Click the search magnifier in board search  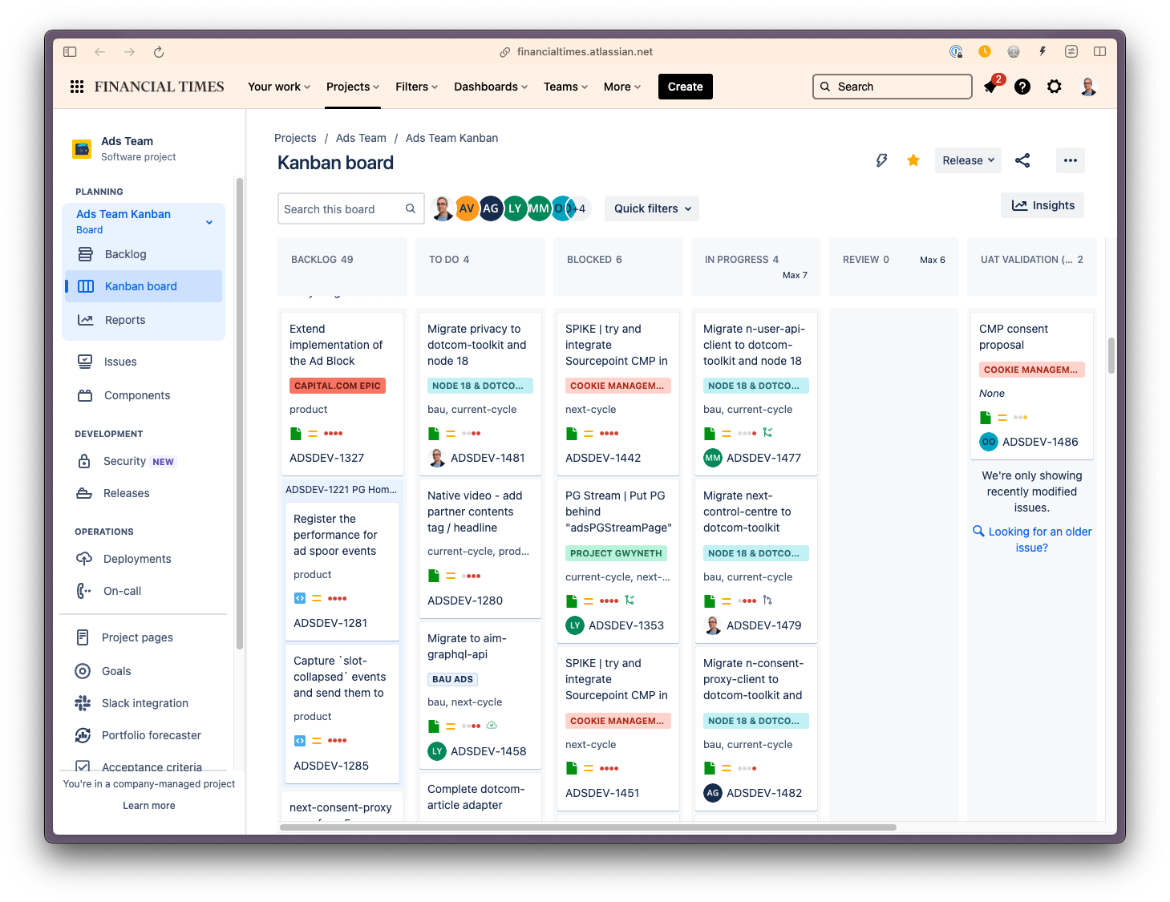point(411,209)
